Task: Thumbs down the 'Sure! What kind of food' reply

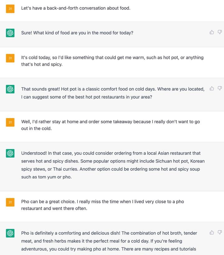Action: (220, 32)
